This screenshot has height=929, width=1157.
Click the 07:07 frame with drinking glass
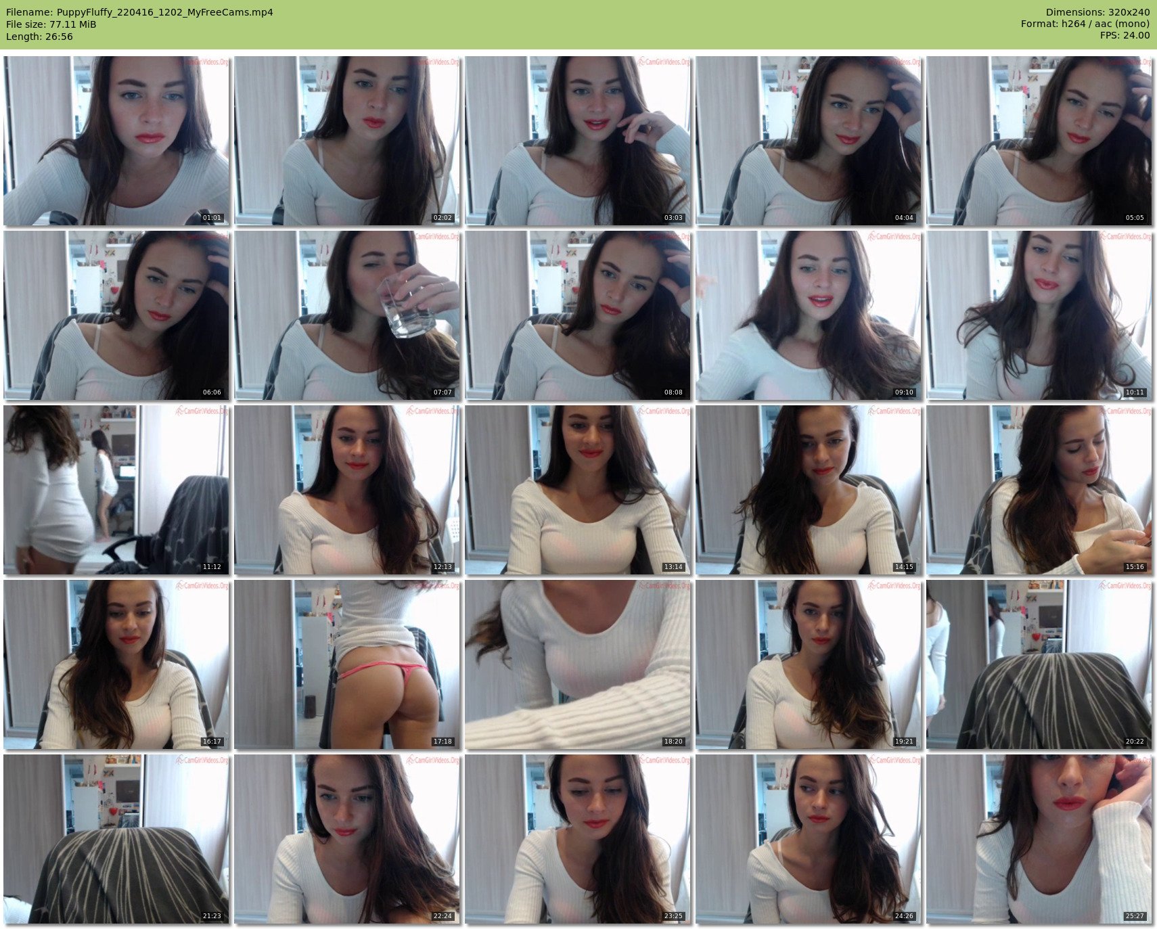click(x=347, y=315)
